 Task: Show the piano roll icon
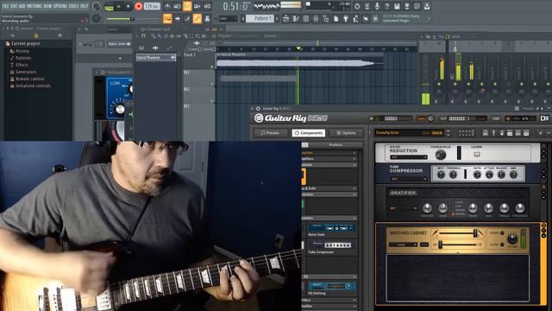[x=296, y=18]
